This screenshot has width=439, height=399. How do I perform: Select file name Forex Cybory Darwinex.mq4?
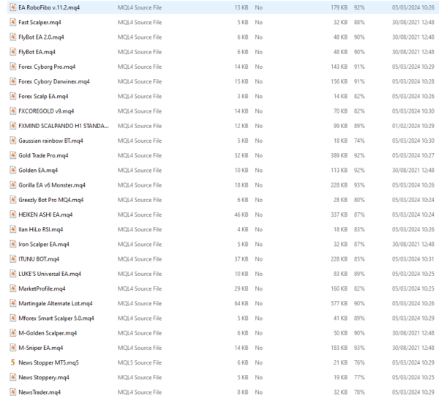coord(54,81)
